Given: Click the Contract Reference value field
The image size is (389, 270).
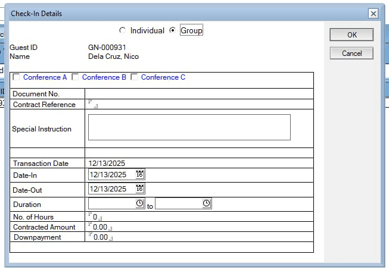Looking at the screenshot, I should (x=93, y=104).
